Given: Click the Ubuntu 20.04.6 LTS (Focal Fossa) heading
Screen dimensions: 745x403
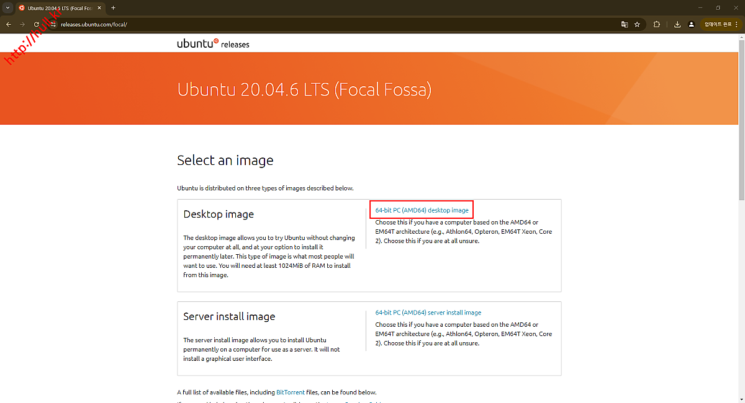Looking at the screenshot, I should pos(304,89).
